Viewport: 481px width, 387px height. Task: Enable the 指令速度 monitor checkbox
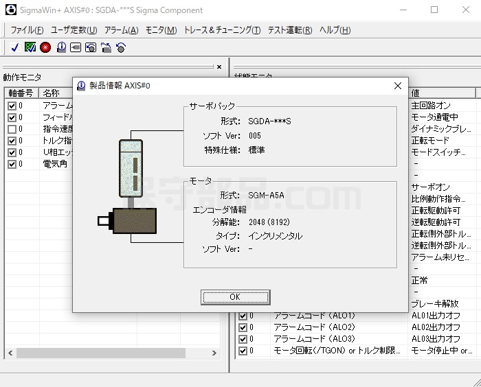coord(12,129)
